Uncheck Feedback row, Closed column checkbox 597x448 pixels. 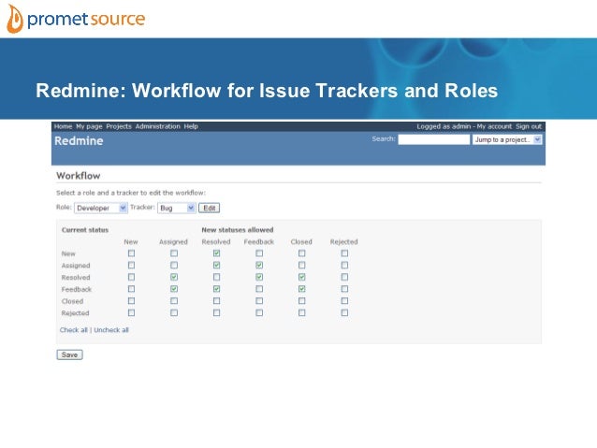[302, 289]
